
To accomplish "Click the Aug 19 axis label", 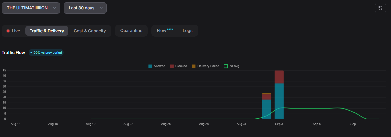I will pos(90,124).
